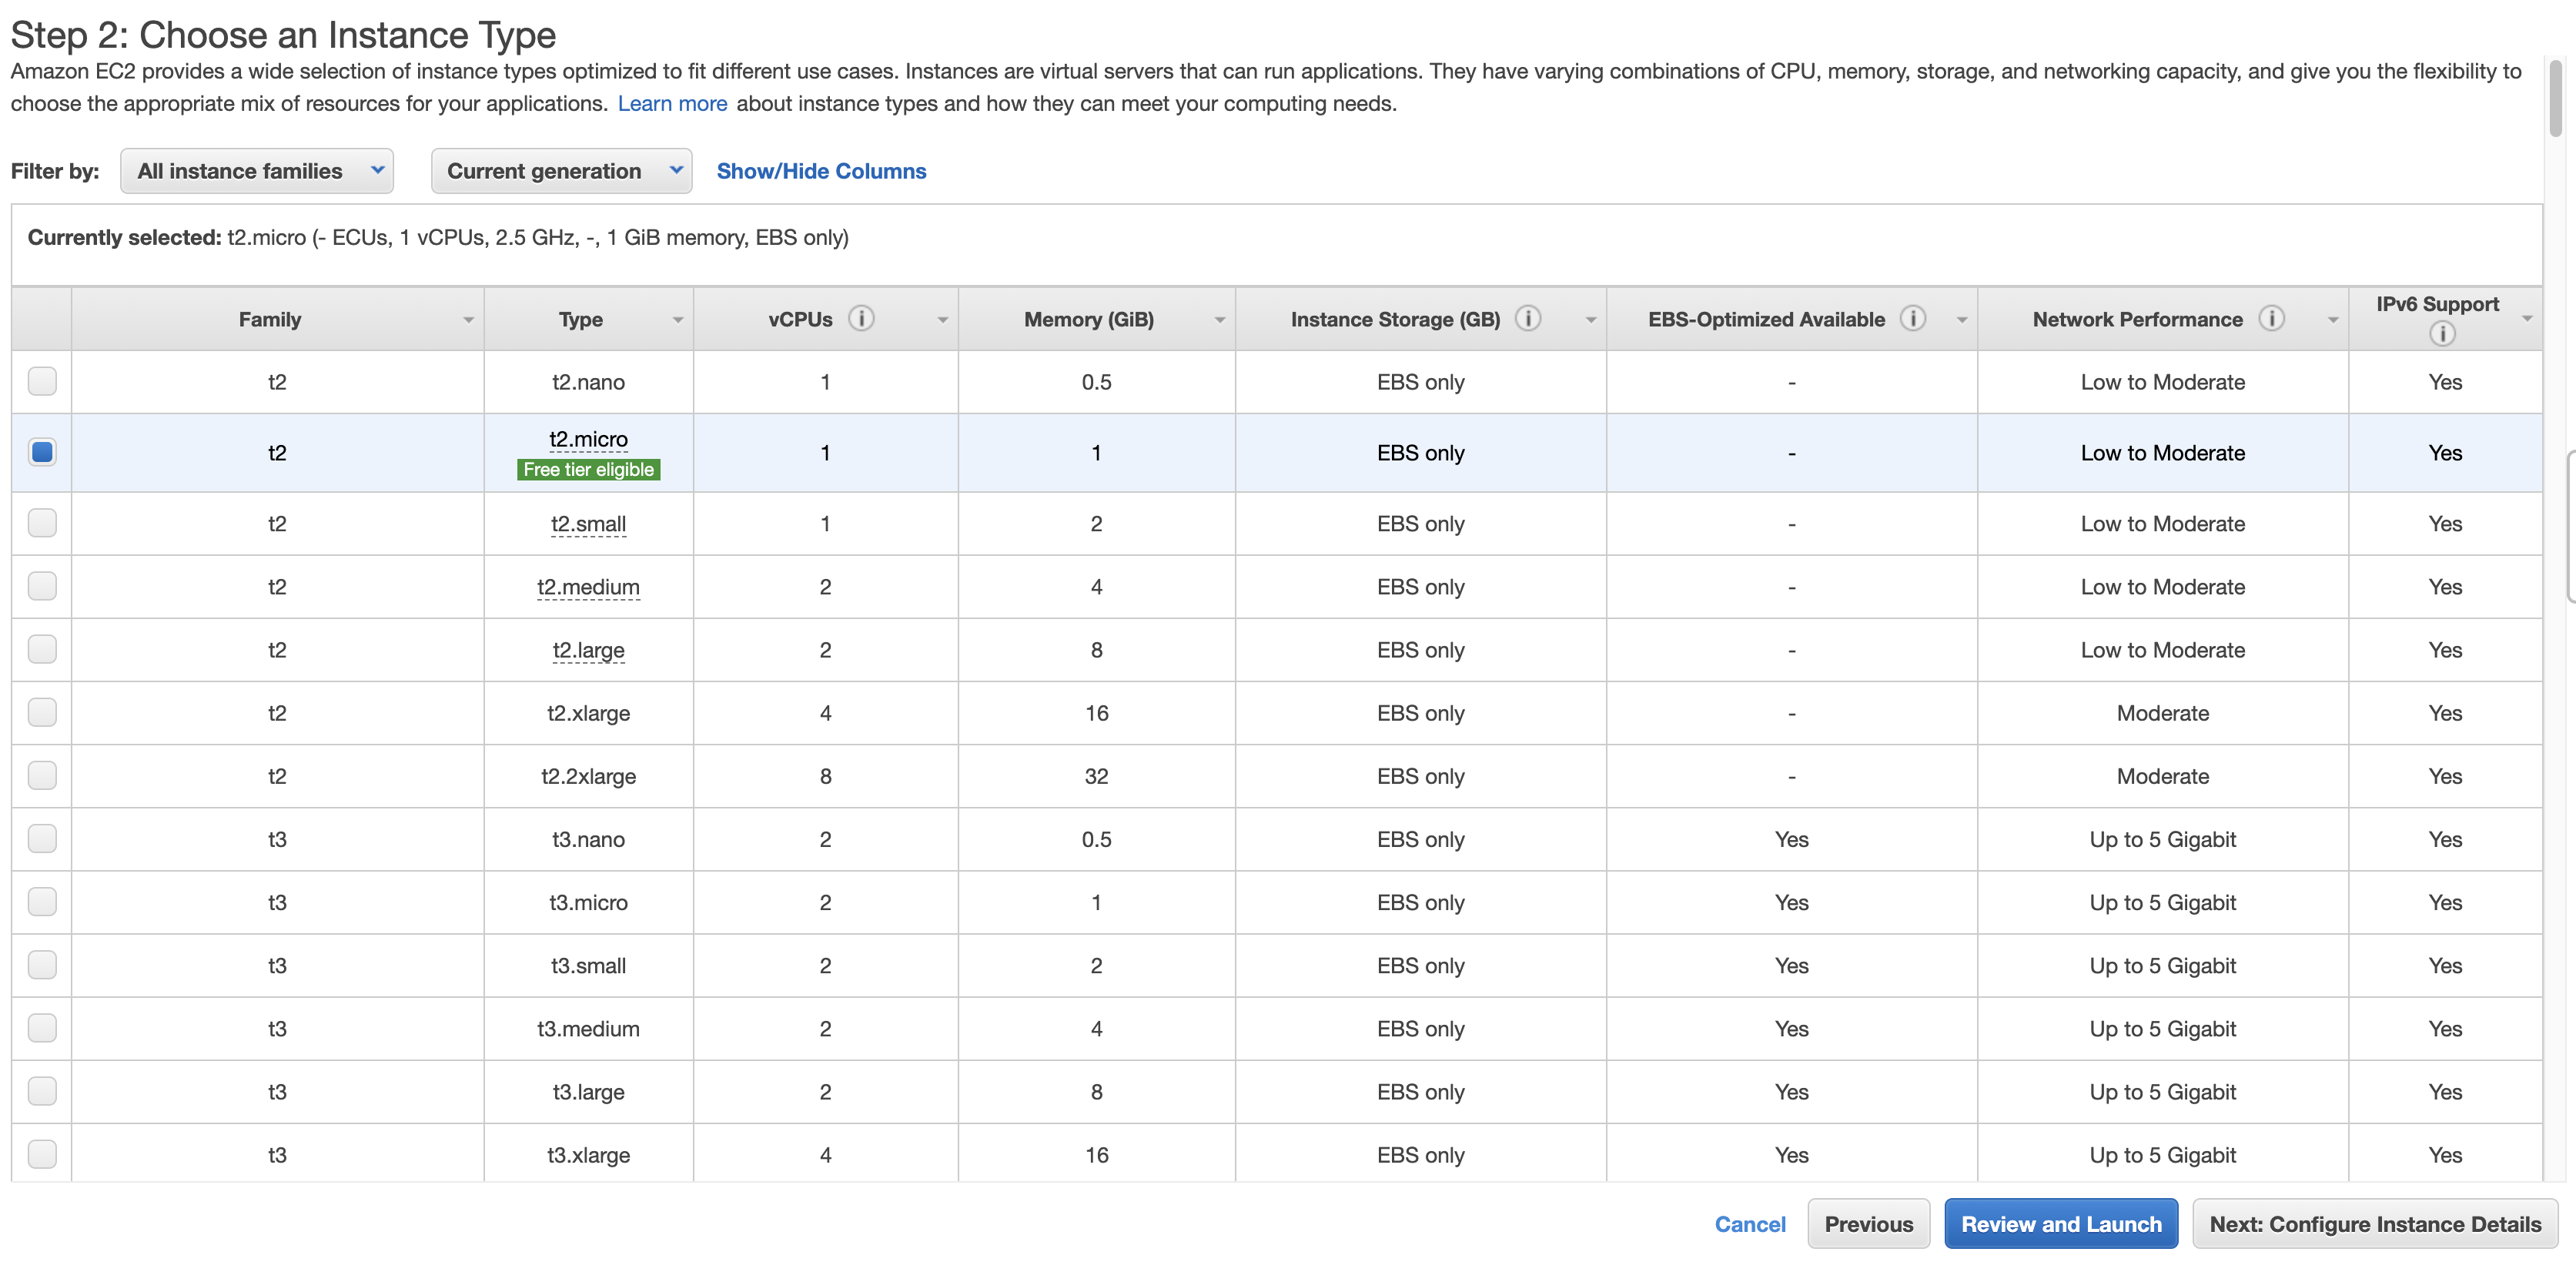Uncheck the selected t2.micro checkbox
The height and width of the screenshot is (1272, 2576).
point(42,452)
